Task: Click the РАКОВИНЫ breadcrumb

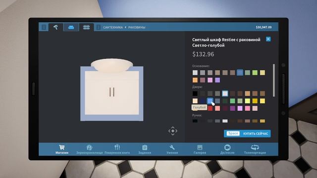Action: [x=137, y=27]
